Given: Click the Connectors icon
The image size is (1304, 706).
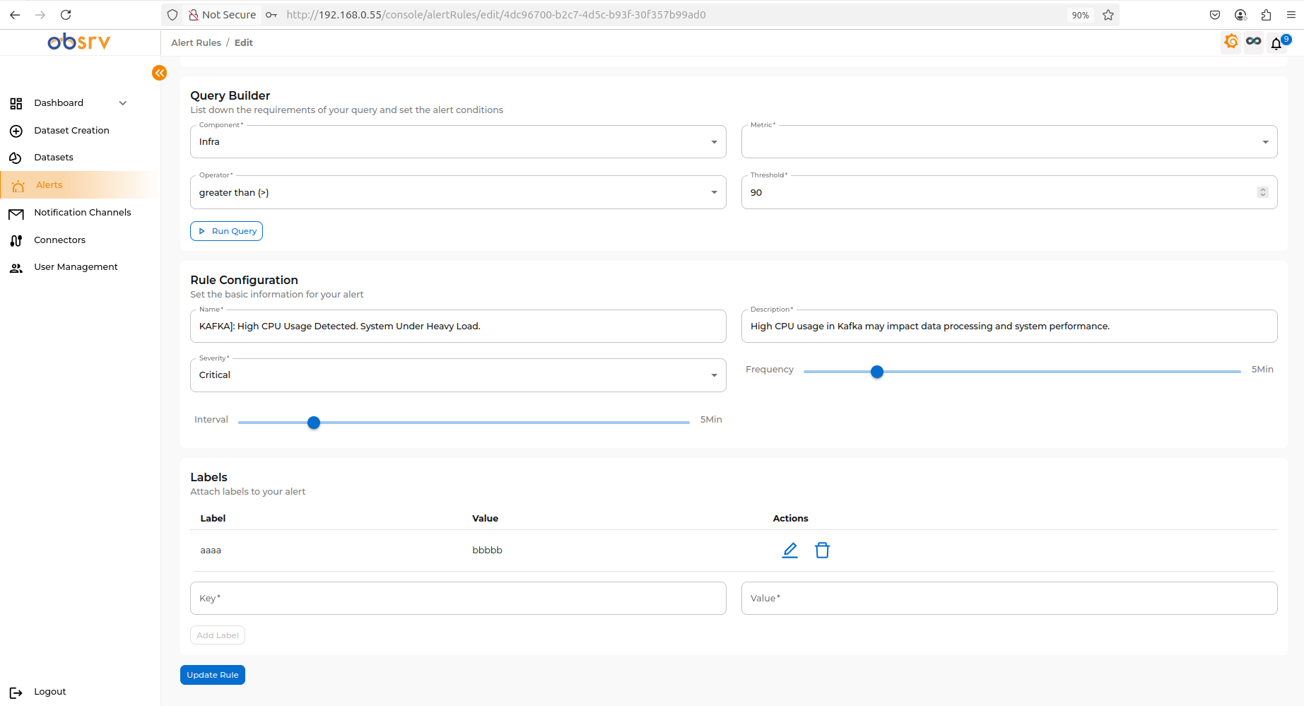Looking at the screenshot, I should pos(16,241).
